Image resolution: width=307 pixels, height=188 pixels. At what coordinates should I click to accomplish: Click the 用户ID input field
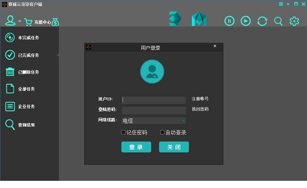point(154,100)
